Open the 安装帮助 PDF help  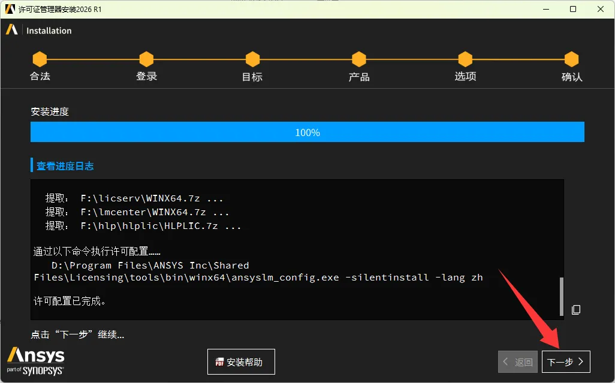click(x=241, y=361)
